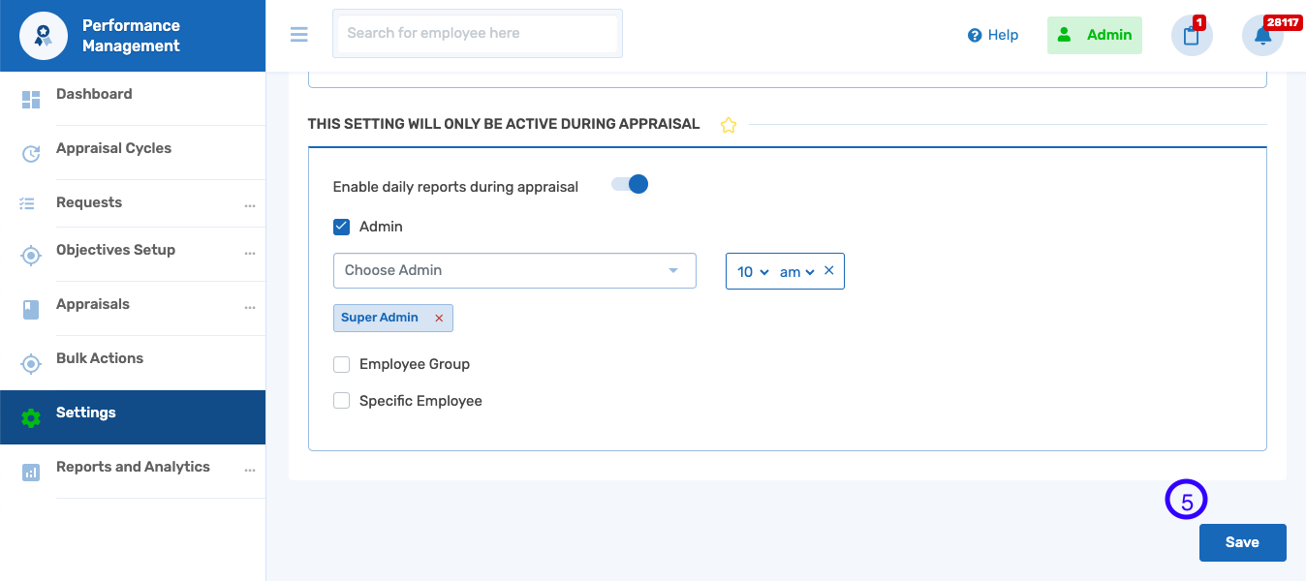This screenshot has height=581, width=1306.
Task: Click the Settings gear icon
Action: tap(30, 417)
